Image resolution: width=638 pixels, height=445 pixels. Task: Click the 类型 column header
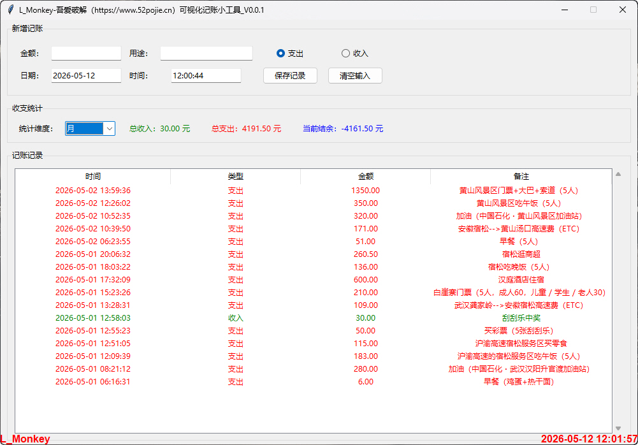[x=236, y=177]
